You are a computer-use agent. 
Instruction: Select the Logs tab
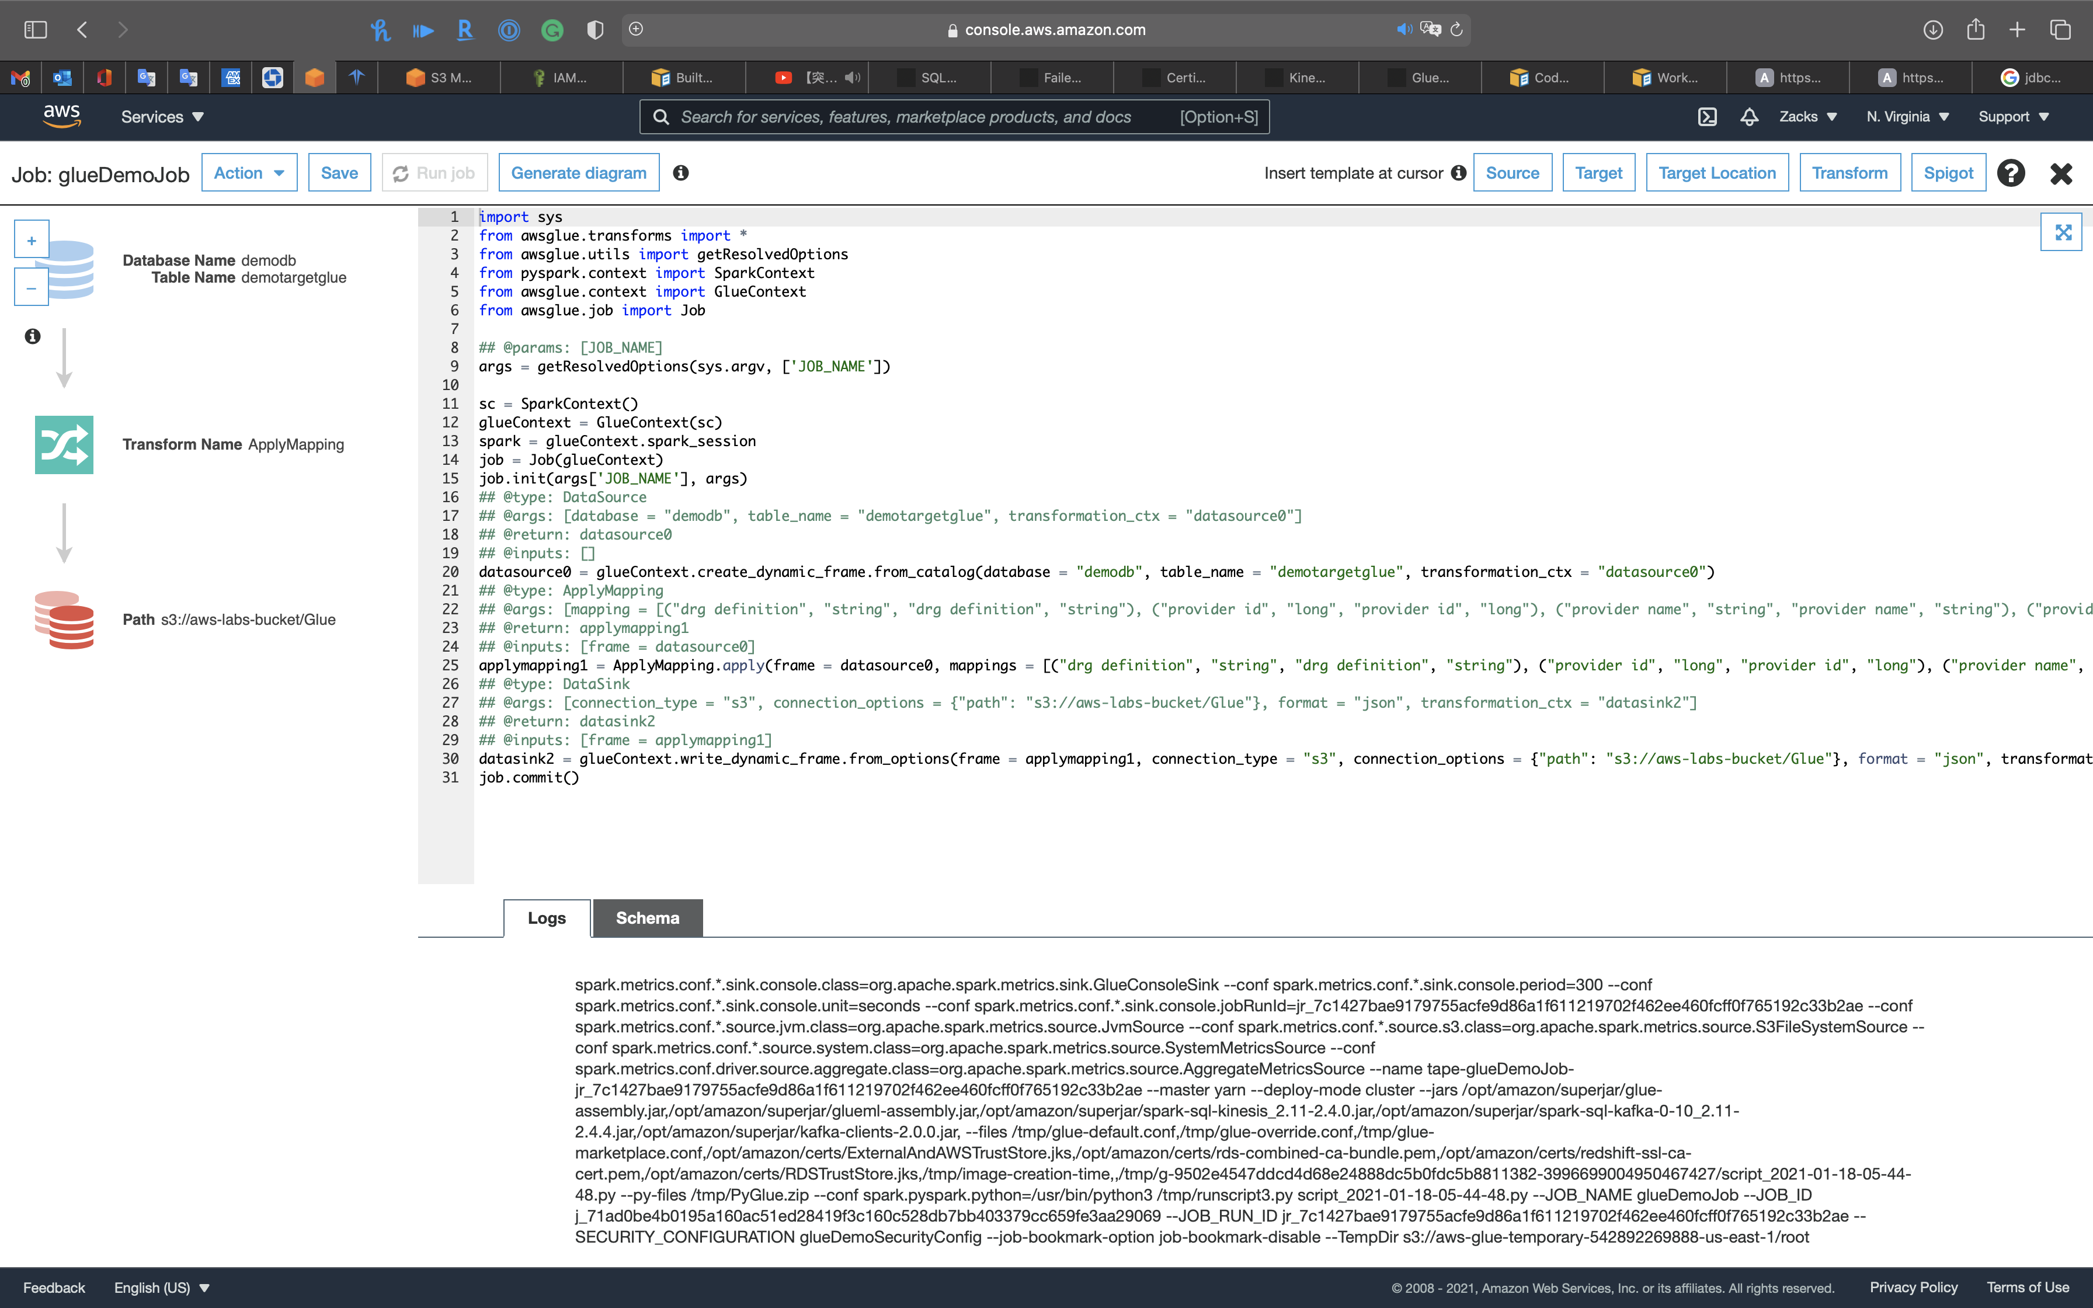coord(547,918)
